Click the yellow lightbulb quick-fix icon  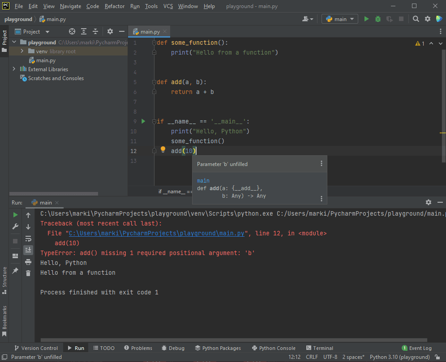click(163, 150)
